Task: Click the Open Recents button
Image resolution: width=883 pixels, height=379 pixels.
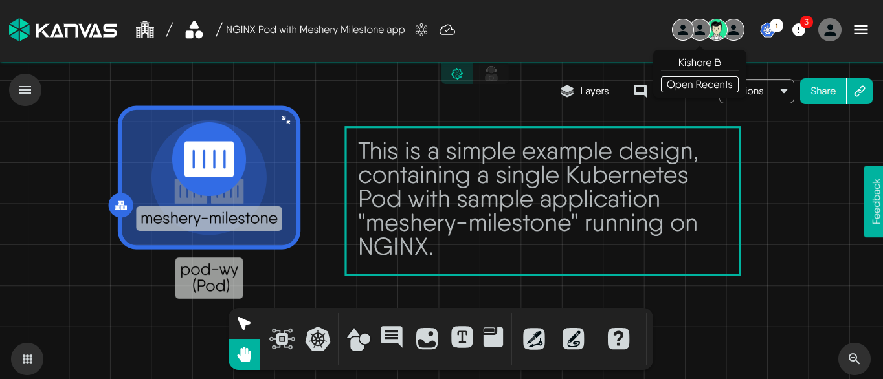Action: (699, 85)
